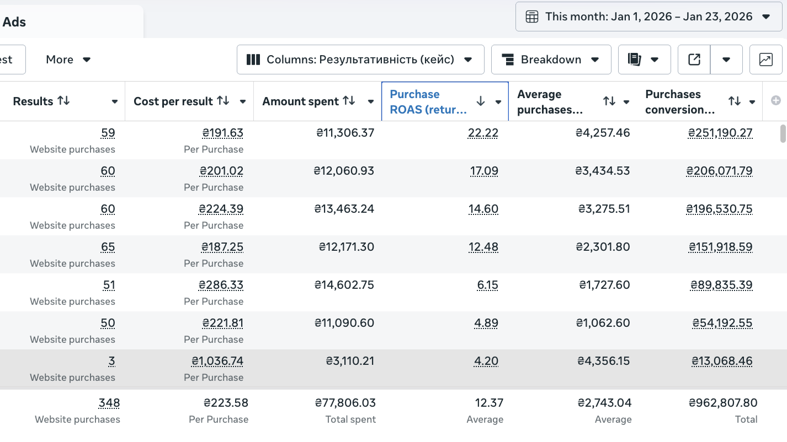The image size is (787, 442).
Task: Open the Columns preset dropdown
Action: (x=360, y=60)
